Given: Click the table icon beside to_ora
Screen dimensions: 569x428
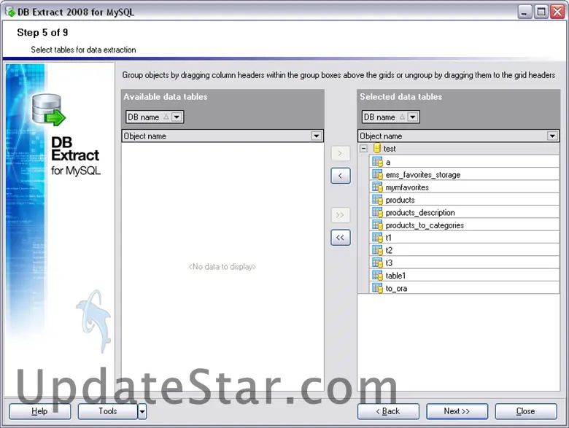Looking at the screenshot, I should point(377,288).
